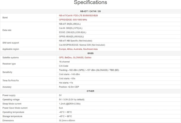181x123 pixels.
Task: Click the Data rate label
Action: (x=7, y=30)
